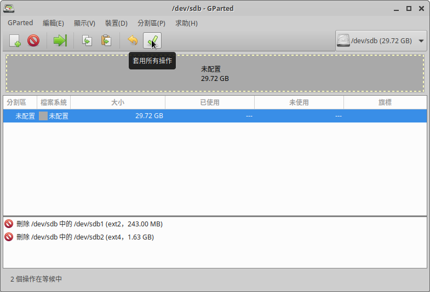Click the GParted icon in title bar
This screenshot has height=292, width=430.
(9, 8)
